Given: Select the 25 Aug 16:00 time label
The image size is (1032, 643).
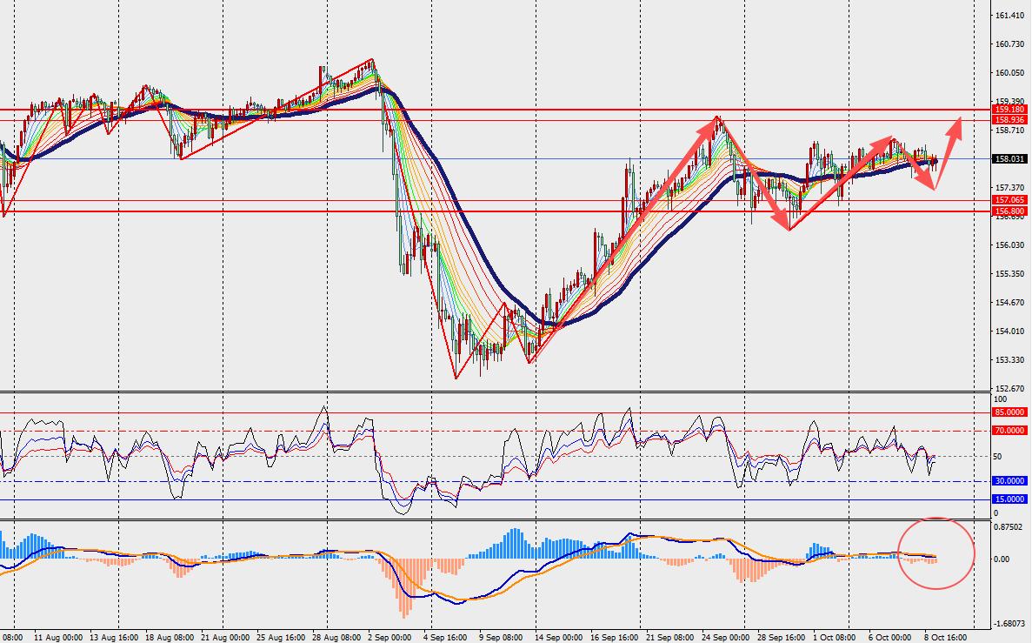Looking at the screenshot, I should pos(282,638).
